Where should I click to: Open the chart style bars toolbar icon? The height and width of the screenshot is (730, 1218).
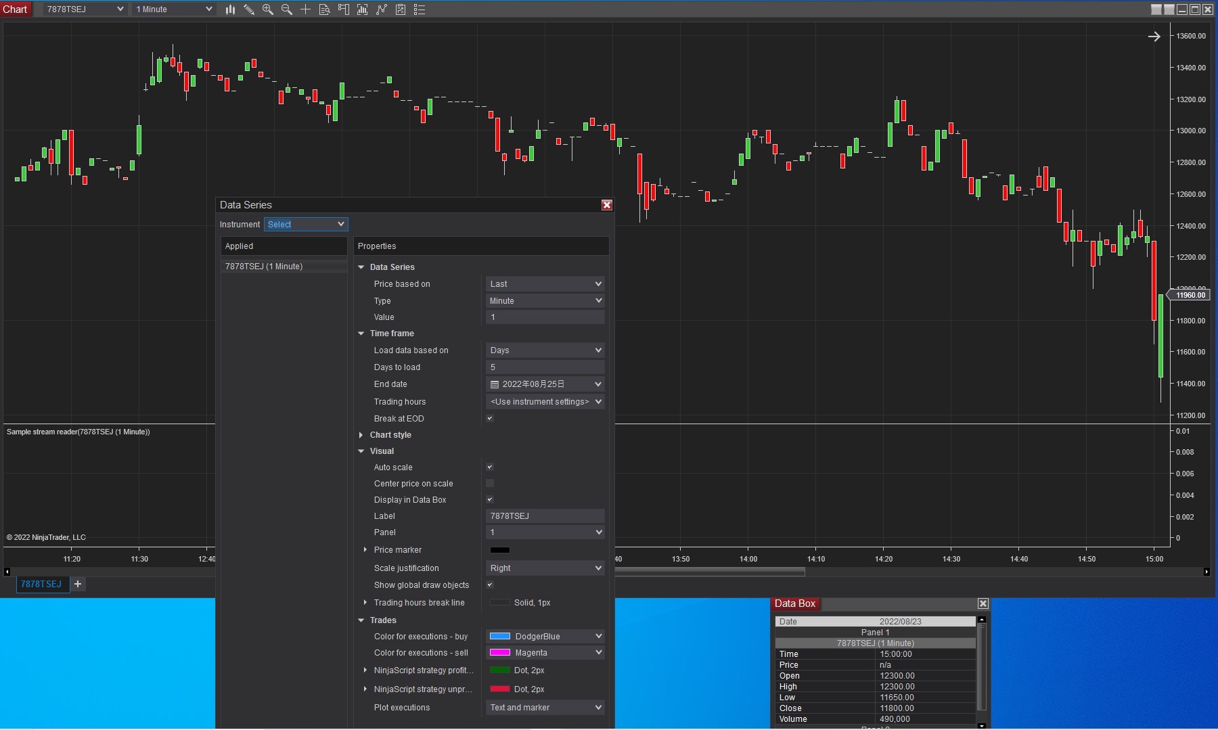coord(230,9)
